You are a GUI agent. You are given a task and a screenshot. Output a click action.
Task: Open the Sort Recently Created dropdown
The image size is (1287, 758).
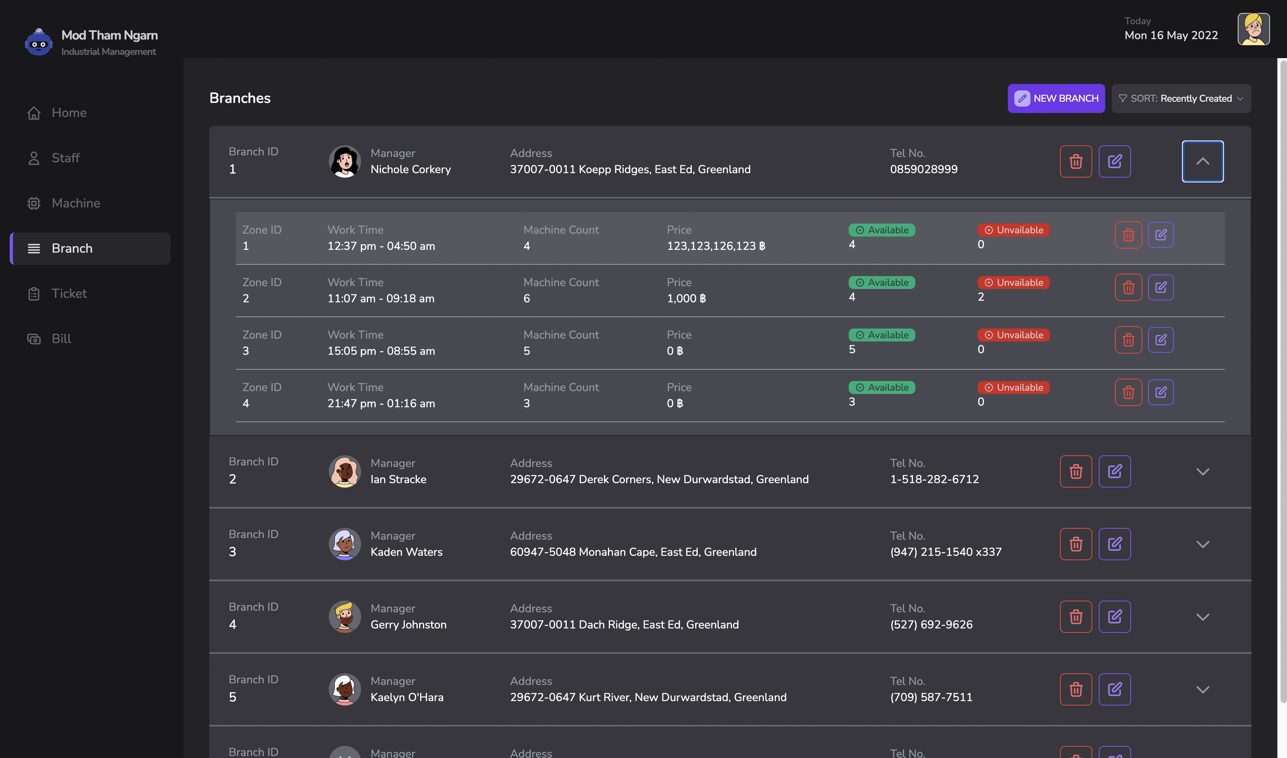pos(1181,98)
